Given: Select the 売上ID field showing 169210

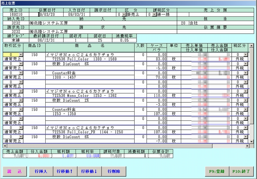Looking at the screenshot, I should coord(15,14).
